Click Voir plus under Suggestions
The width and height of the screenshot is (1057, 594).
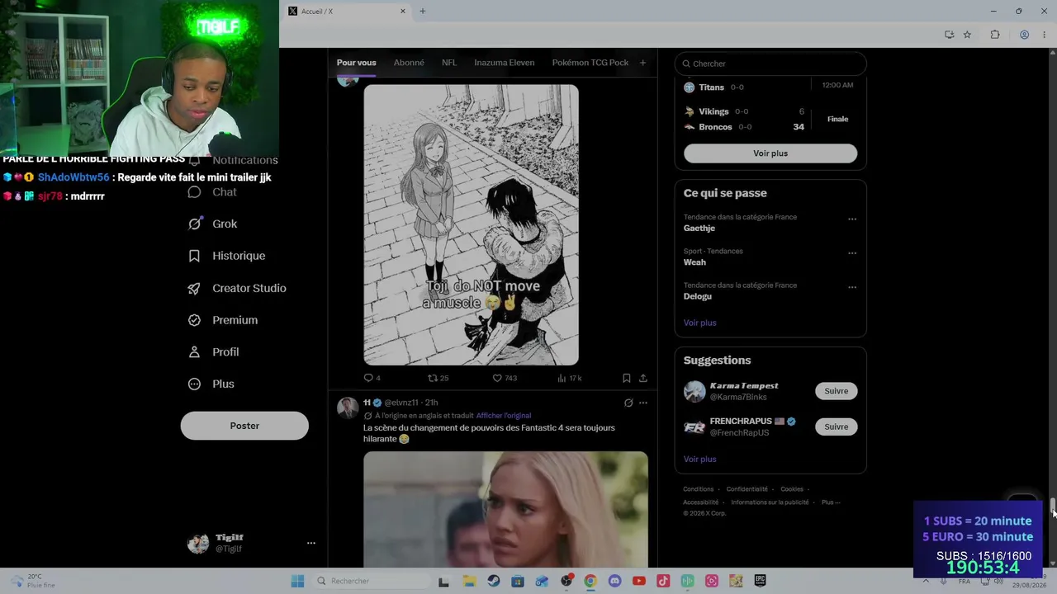[x=700, y=459]
